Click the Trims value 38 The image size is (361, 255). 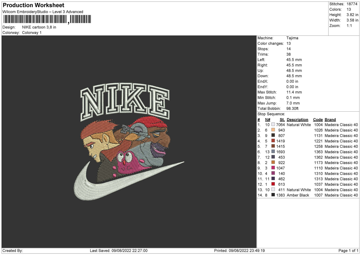click(x=289, y=54)
